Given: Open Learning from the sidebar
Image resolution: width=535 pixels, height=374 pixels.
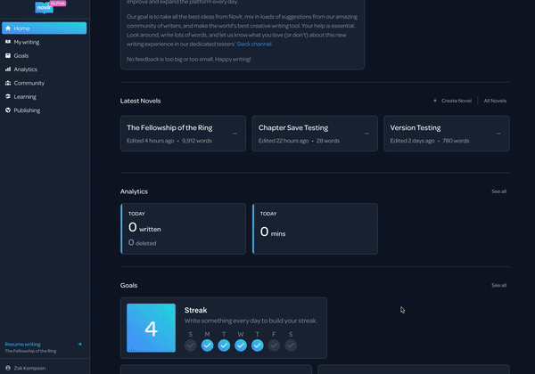Looking at the screenshot, I should click(44, 96).
